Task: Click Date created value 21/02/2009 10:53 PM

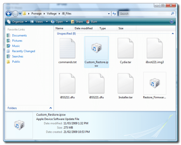Action: (76, 132)
